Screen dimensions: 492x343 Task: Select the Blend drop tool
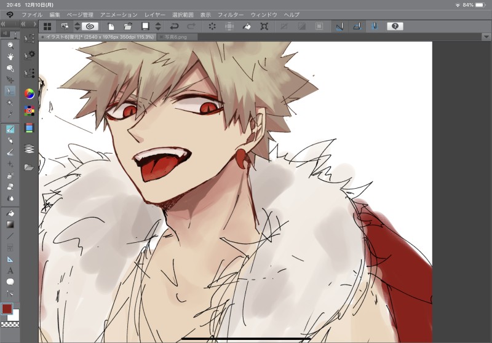pyautogui.click(x=10, y=199)
